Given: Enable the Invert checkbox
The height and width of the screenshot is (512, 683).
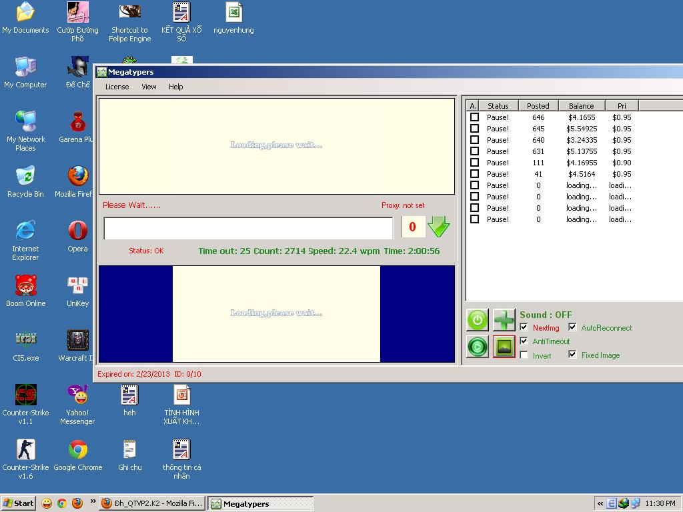Looking at the screenshot, I should click(524, 355).
